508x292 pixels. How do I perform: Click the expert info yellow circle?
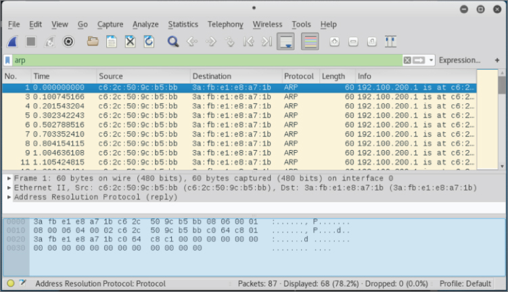click(10, 284)
